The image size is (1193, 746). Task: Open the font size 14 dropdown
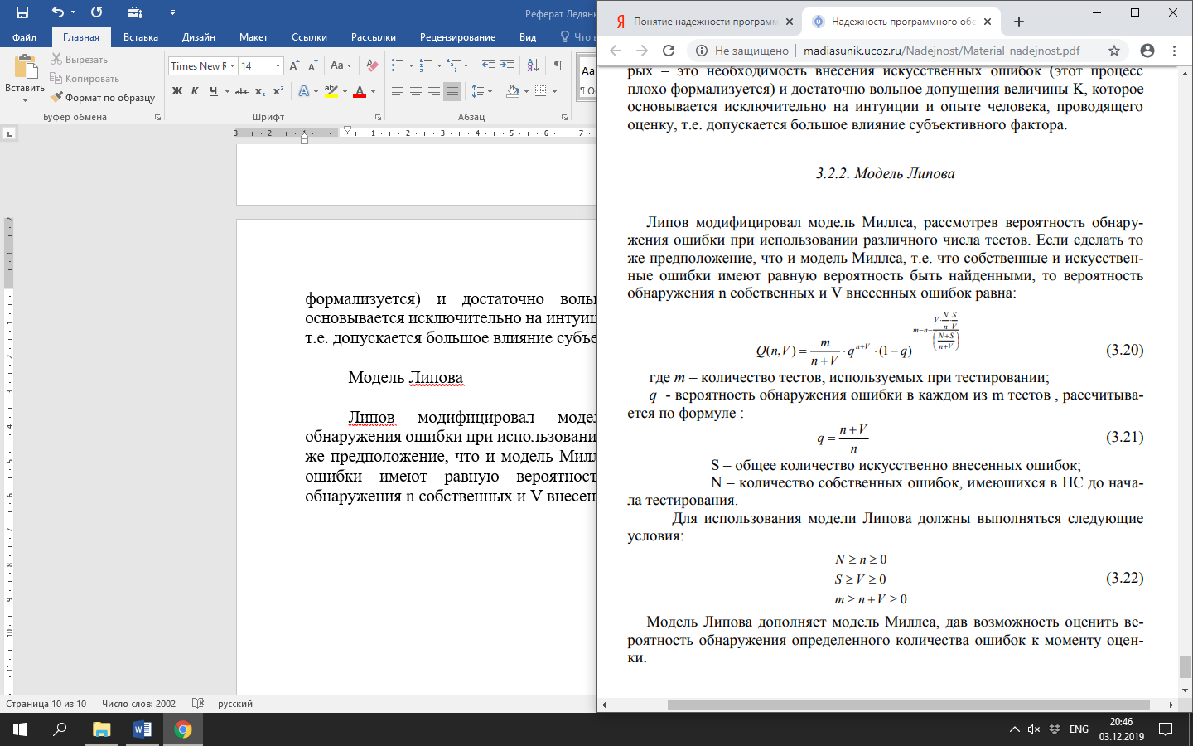278,65
